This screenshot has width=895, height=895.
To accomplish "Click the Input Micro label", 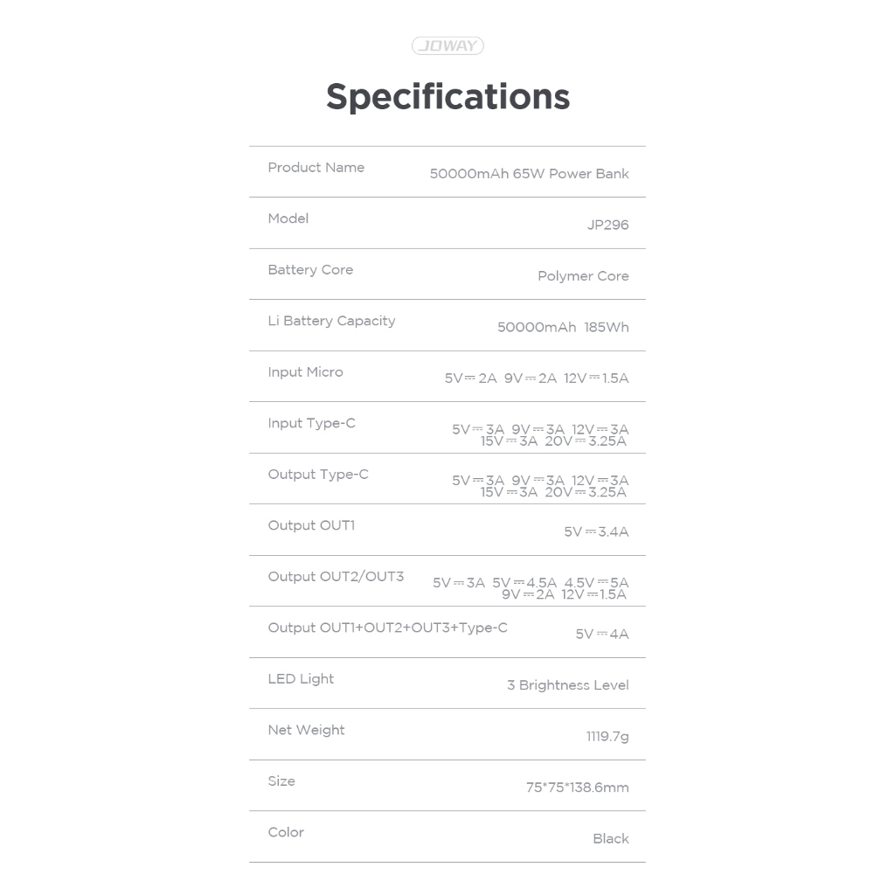I will tap(305, 372).
